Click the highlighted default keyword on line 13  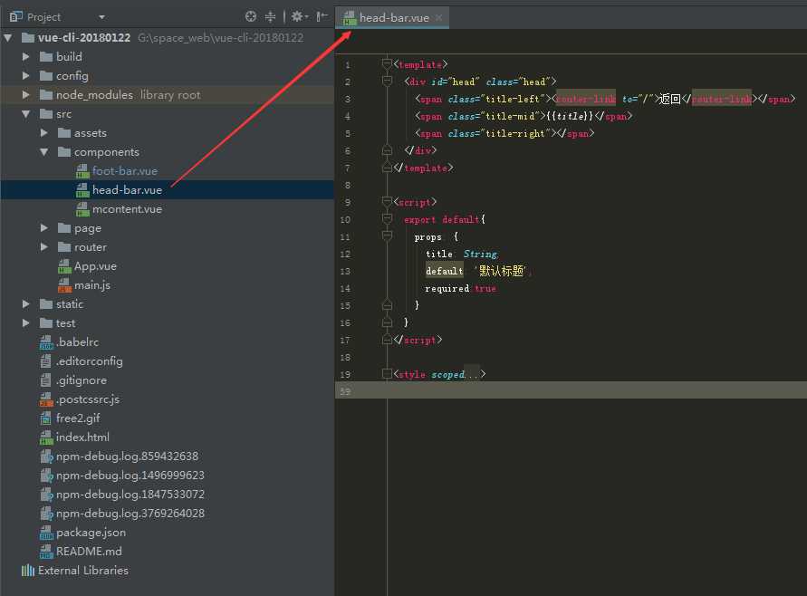click(x=445, y=271)
